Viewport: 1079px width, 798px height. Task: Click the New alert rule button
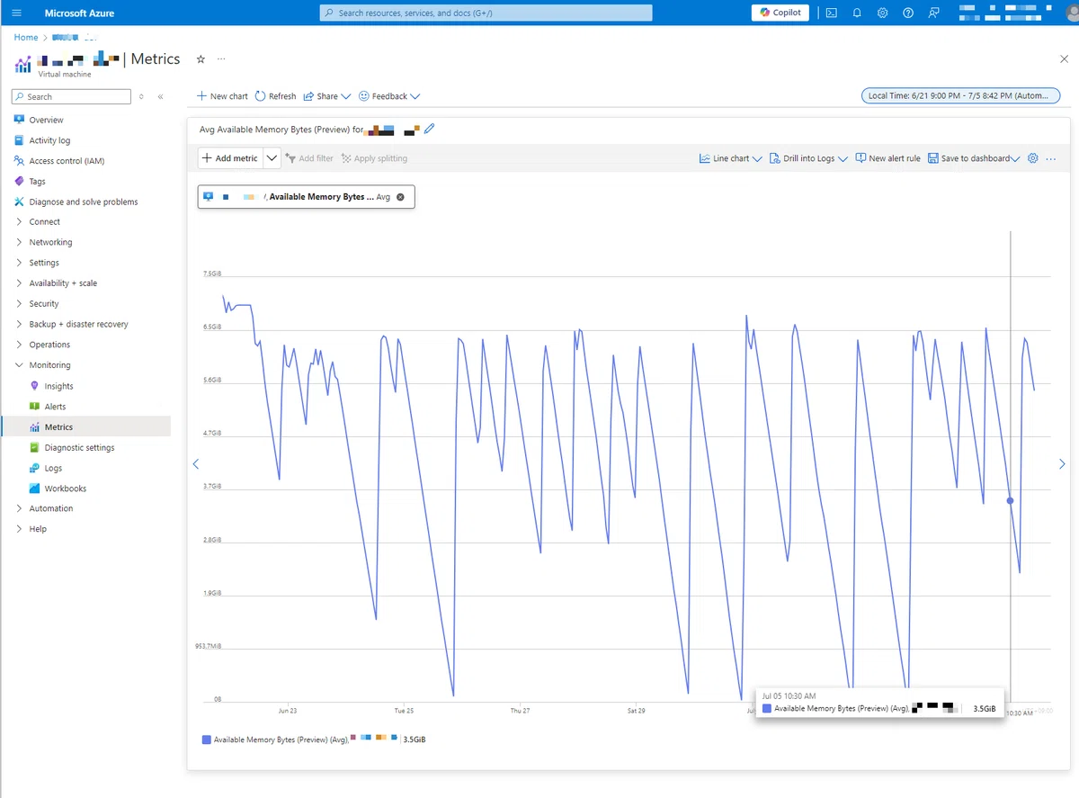coord(887,158)
